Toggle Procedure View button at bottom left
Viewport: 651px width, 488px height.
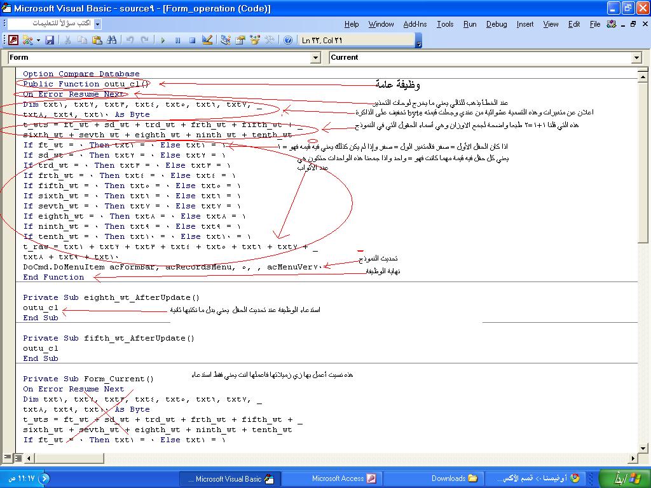click(8, 457)
